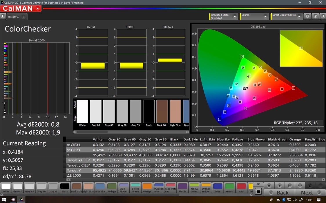Click the battery icon in the system tray
This screenshot has height=203, width=326.
pos(278,200)
